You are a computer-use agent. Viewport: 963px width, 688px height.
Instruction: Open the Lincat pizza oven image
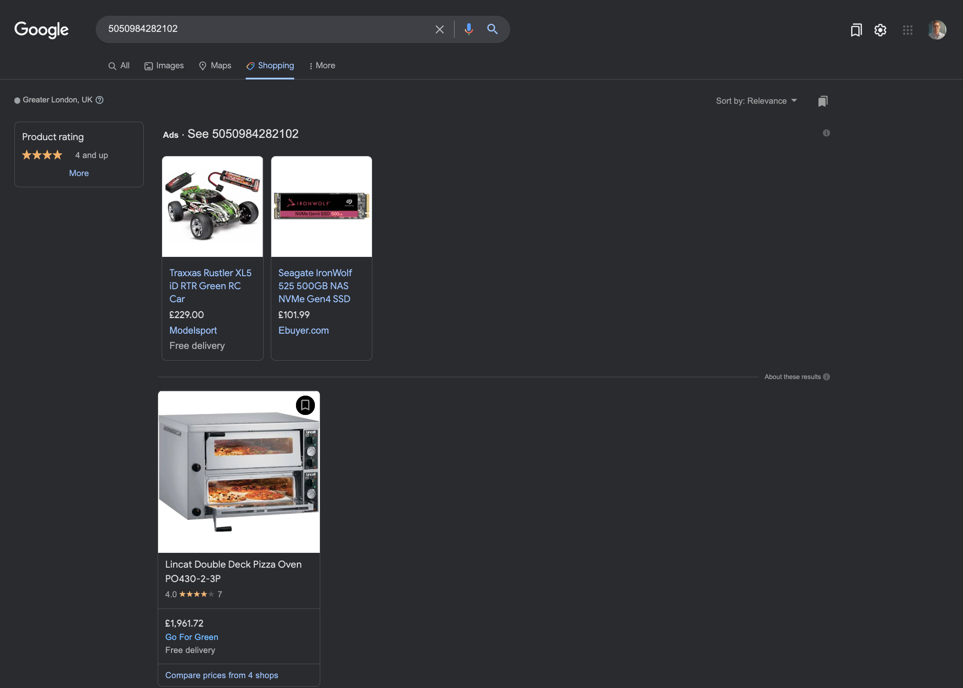pos(239,472)
